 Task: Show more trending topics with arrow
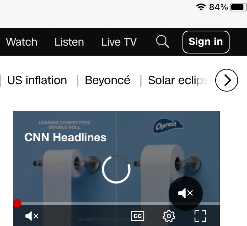[227, 80]
